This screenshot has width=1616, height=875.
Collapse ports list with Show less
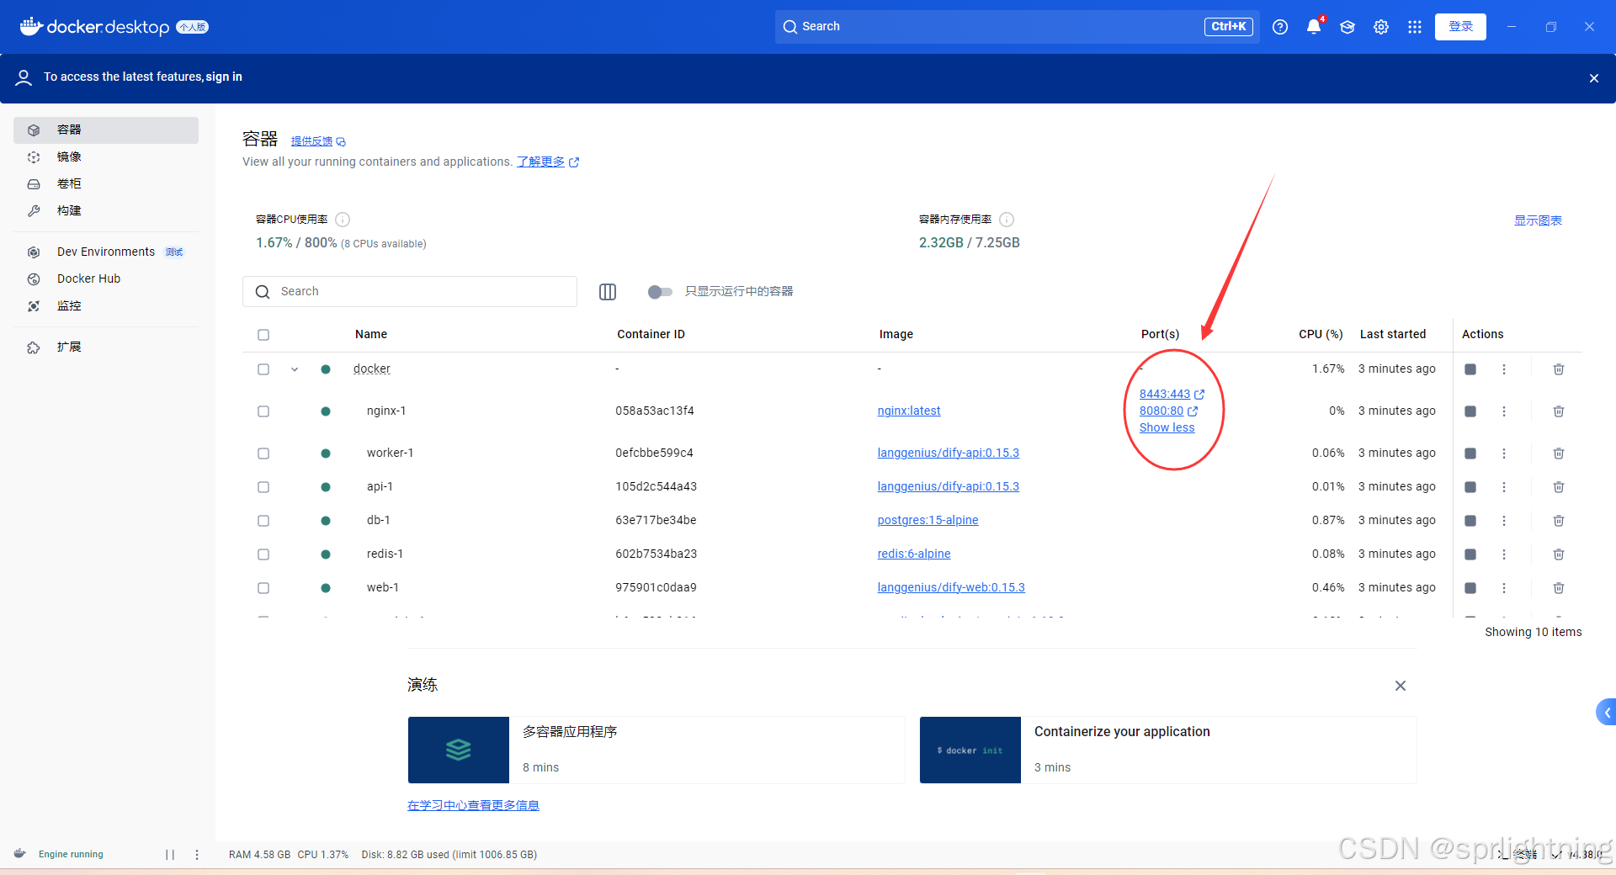[1167, 428]
